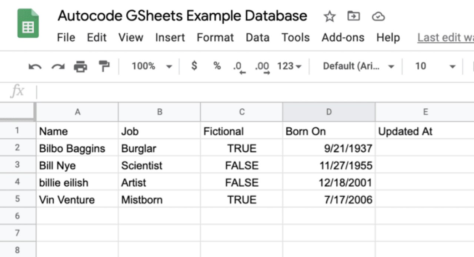Decrease decimal places

(239, 67)
